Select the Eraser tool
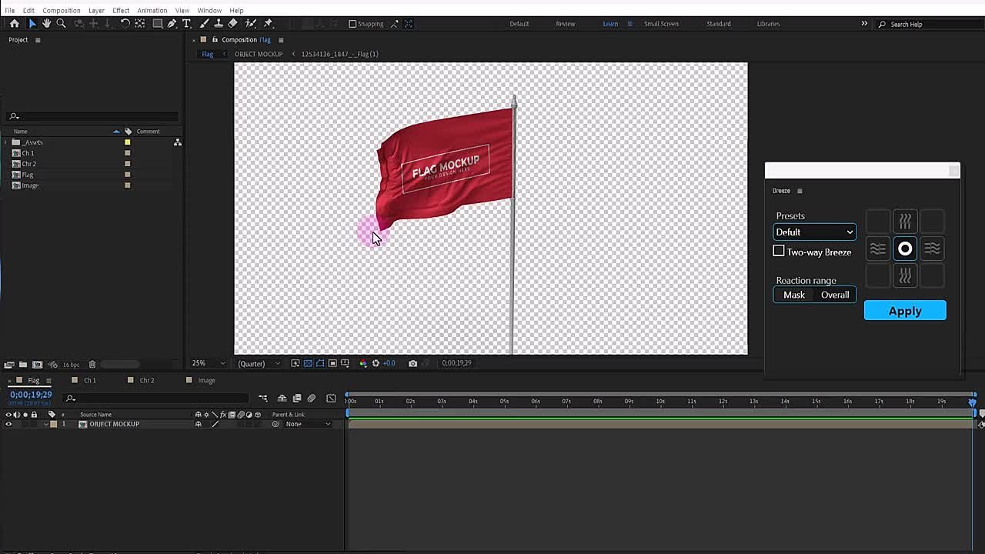This screenshot has width=985, height=554. pos(233,24)
